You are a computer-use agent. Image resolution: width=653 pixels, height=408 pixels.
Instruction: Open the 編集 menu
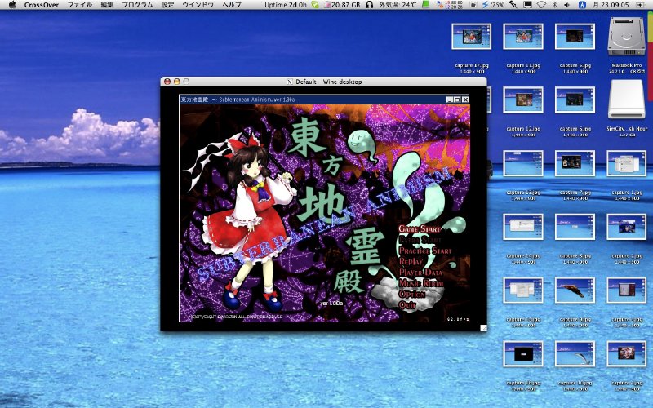107,5
